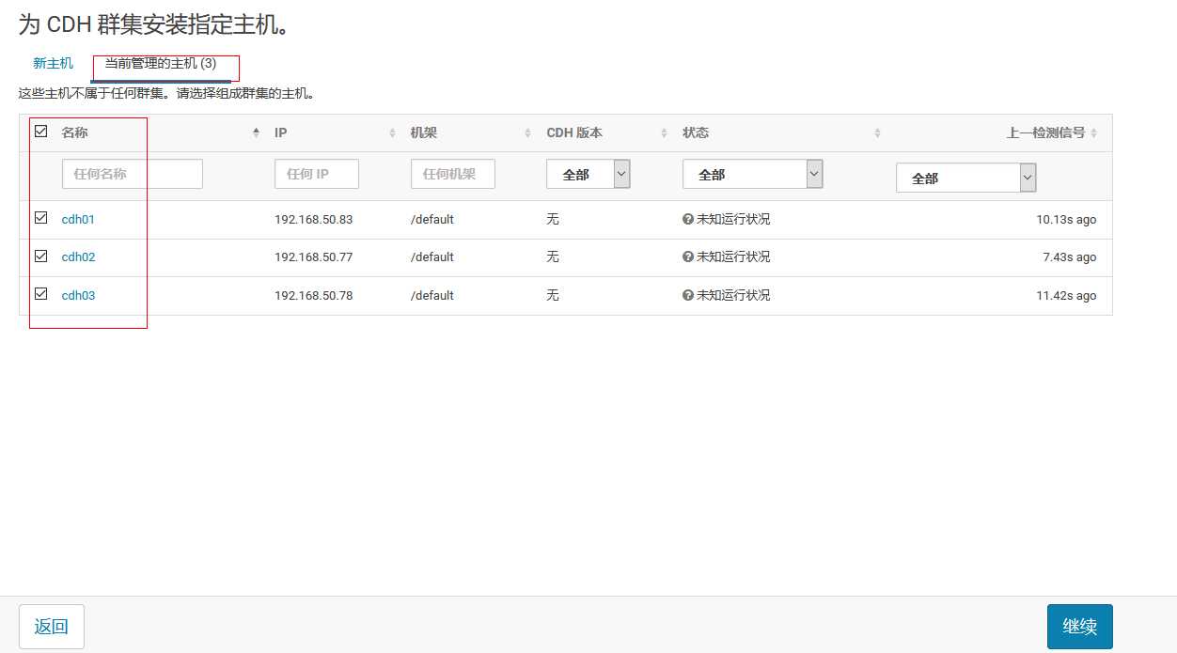Image resolution: width=1177 pixels, height=653 pixels.
Task: Sort by 机架 column sort icon
Action: (x=527, y=133)
